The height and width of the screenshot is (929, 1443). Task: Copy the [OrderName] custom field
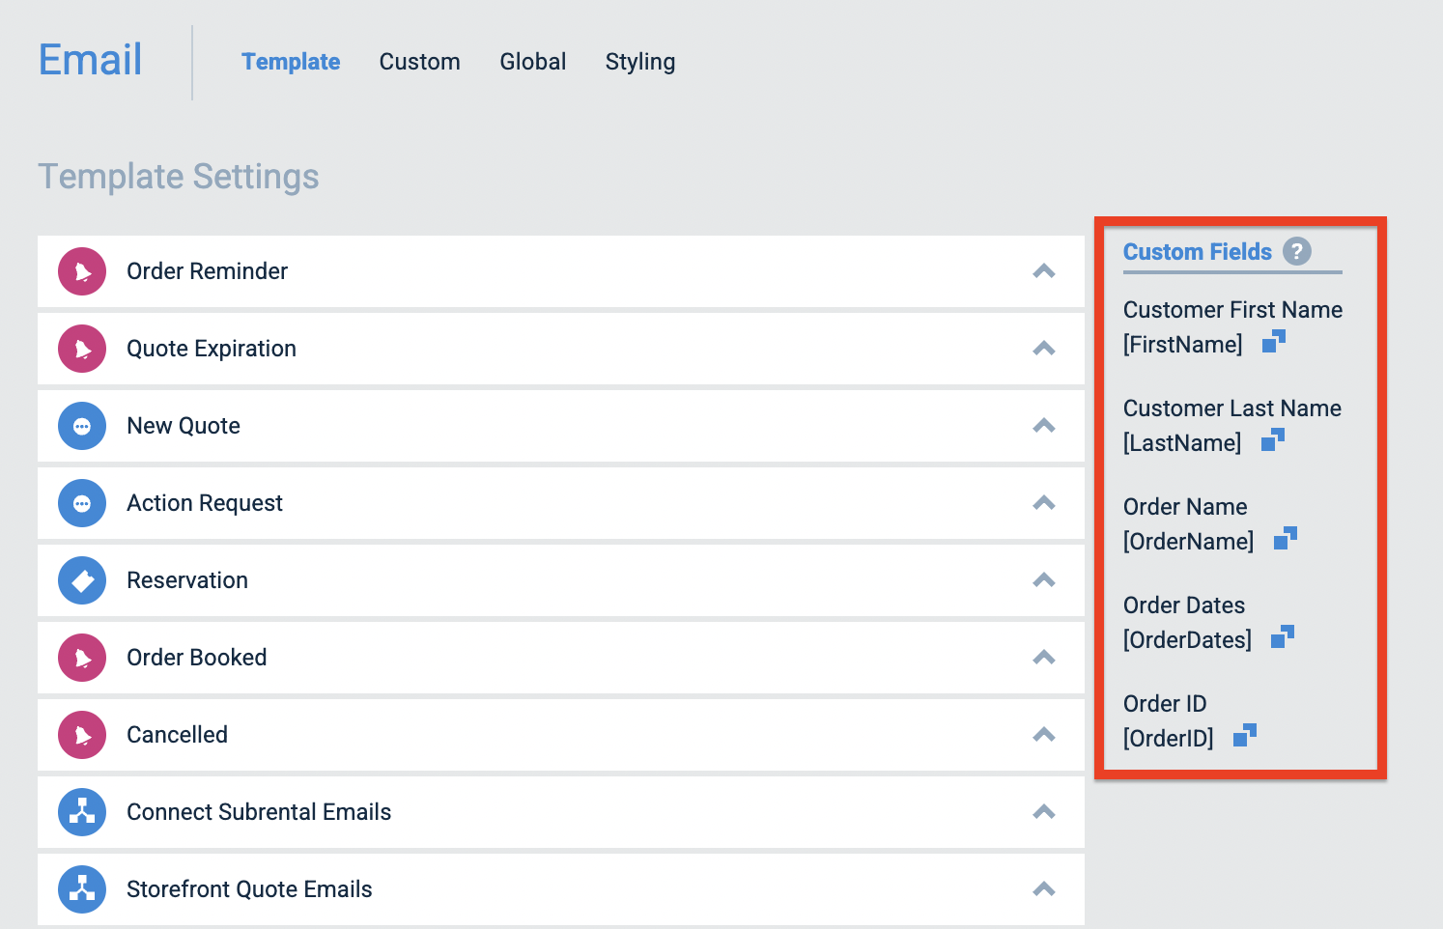(1286, 539)
